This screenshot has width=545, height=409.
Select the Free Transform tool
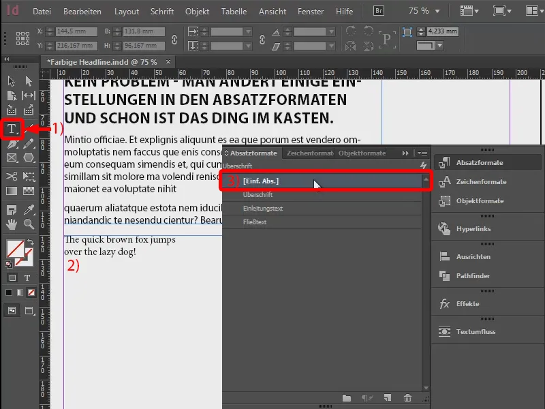point(29,177)
